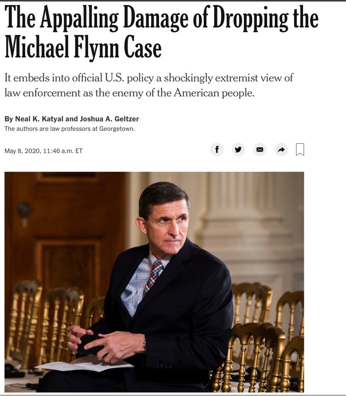Select the subheadline starting 'It embeds into'
Viewport: 346px width, 396px height.
(x=149, y=85)
